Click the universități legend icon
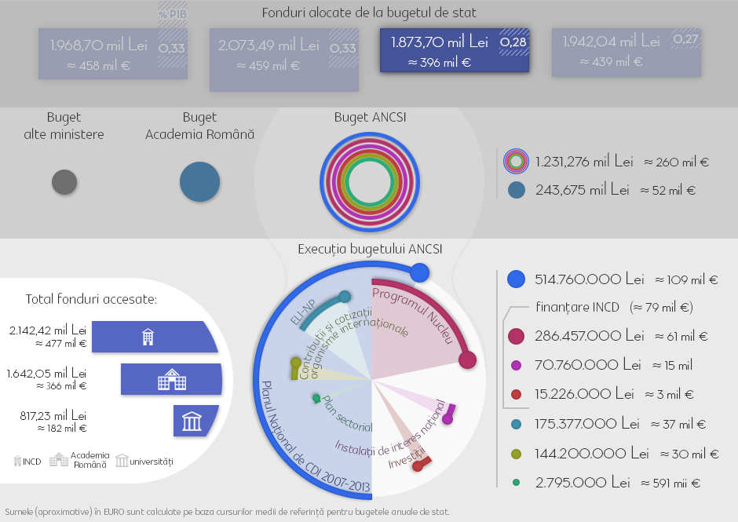Image resolution: width=738 pixels, height=522 pixels. [122, 461]
